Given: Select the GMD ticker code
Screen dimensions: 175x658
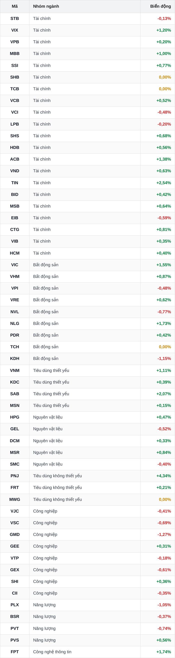Looking at the screenshot, I should tap(14, 535).
